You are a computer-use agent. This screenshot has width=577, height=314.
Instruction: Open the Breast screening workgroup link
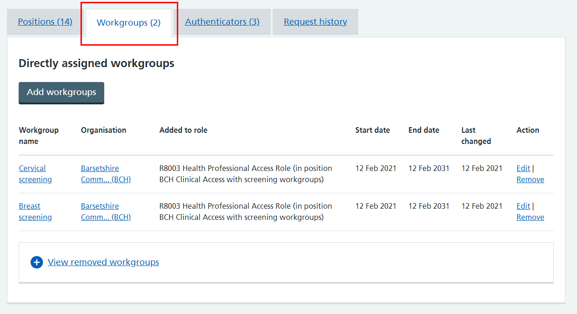(x=35, y=212)
